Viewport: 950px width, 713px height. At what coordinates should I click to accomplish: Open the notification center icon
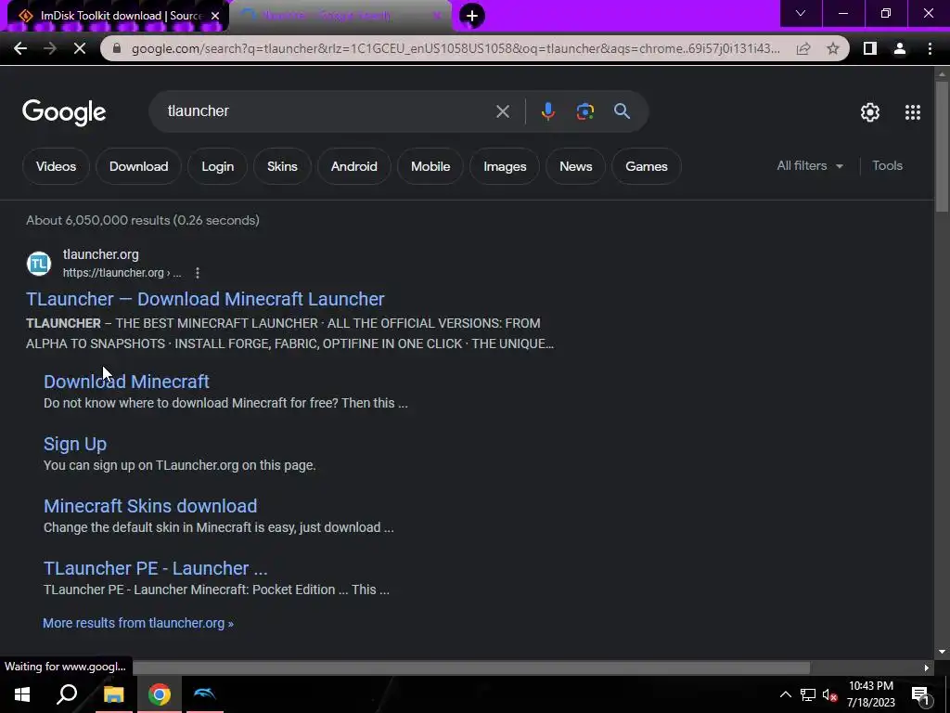tap(920, 695)
